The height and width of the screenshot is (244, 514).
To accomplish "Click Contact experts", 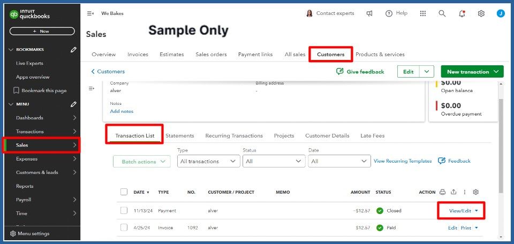I will pyautogui.click(x=330, y=13).
